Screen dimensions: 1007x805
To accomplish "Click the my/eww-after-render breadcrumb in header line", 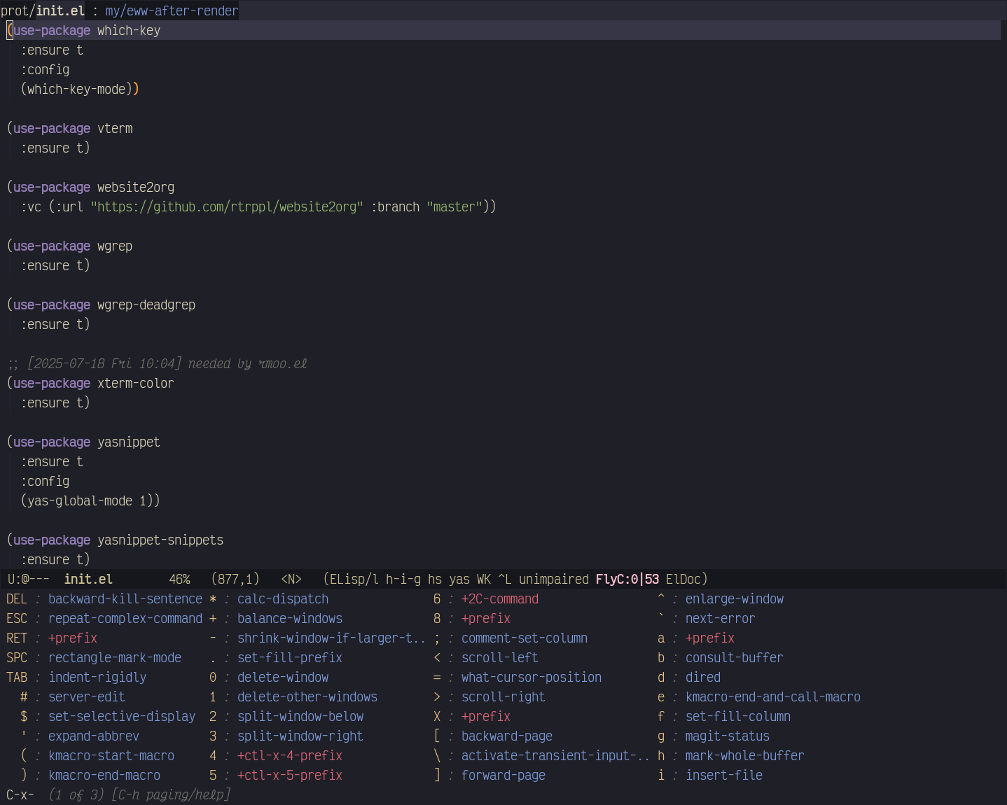I will point(172,10).
